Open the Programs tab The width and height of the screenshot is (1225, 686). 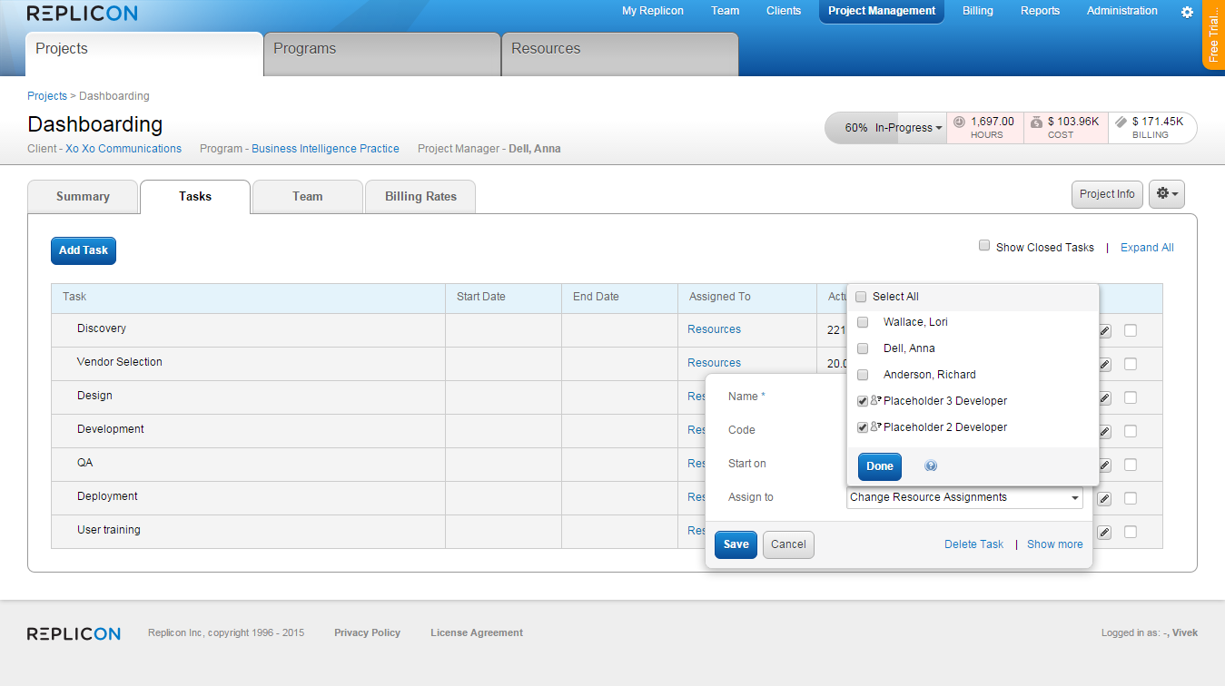(x=304, y=48)
